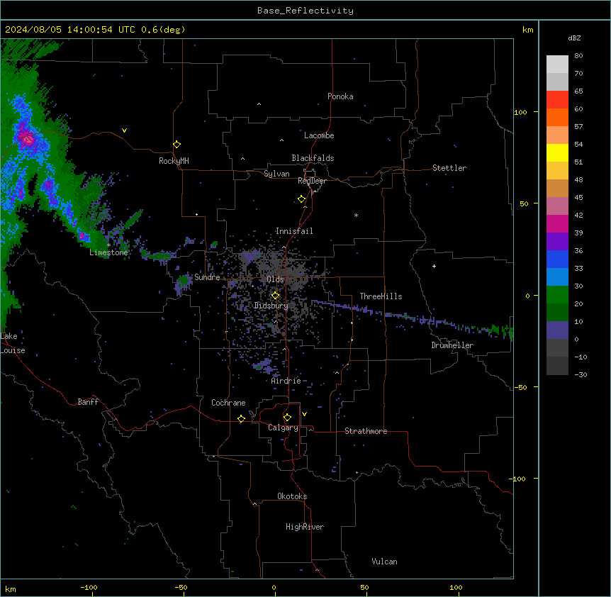Click the intense magenta storm core near the left edge
The image size is (611, 597).
tap(27, 139)
